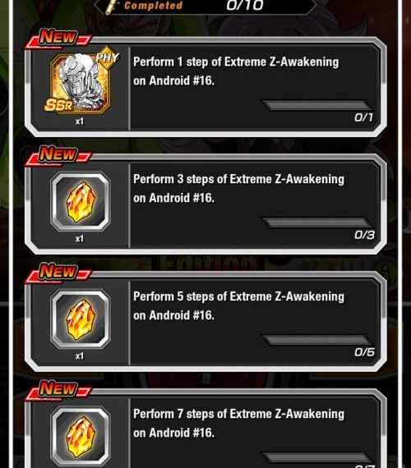Tap the 0/5 progress count text
Screen dimensions: 411x468
(x=364, y=352)
